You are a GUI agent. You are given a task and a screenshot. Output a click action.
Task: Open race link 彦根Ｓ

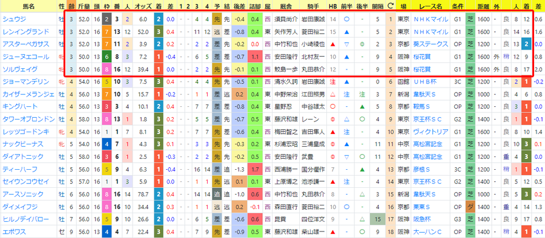421,169
